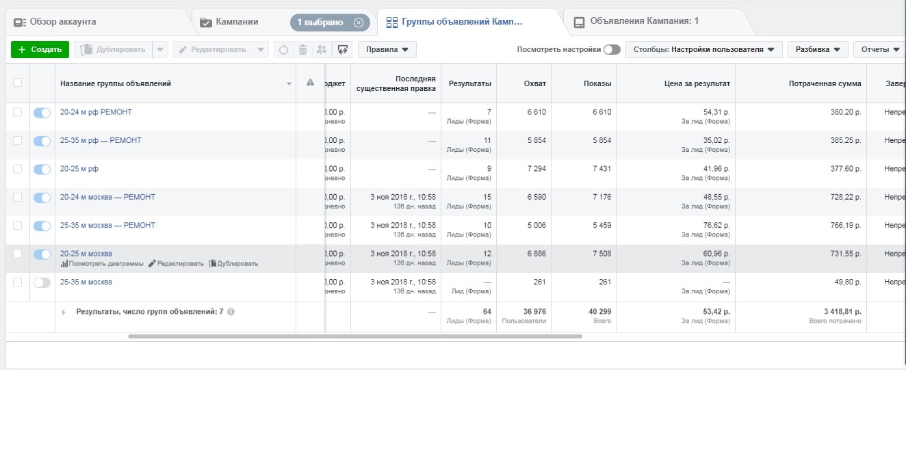Click the folder icon of the Кампании tab
The height and width of the screenshot is (452, 906).
tap(205, 22)
